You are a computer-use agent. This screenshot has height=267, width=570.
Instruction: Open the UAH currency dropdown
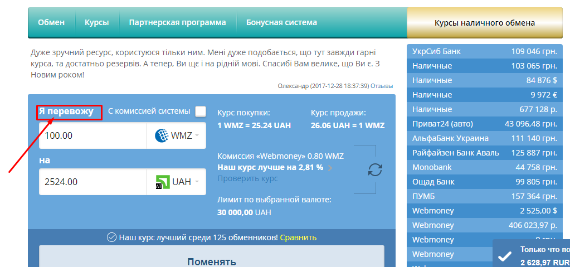(x=176, y=182)
